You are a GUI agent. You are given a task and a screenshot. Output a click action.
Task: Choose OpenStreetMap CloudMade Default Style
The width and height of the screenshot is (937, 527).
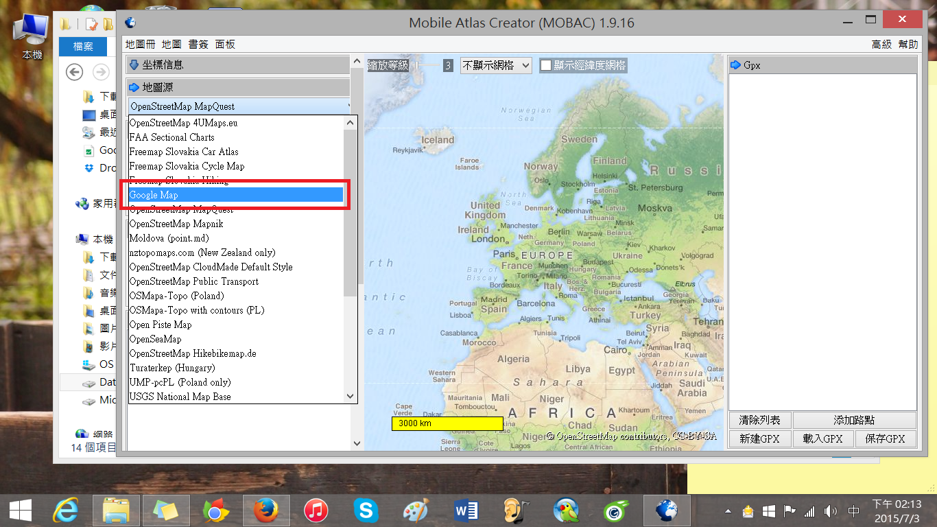[x=236, y=267]
